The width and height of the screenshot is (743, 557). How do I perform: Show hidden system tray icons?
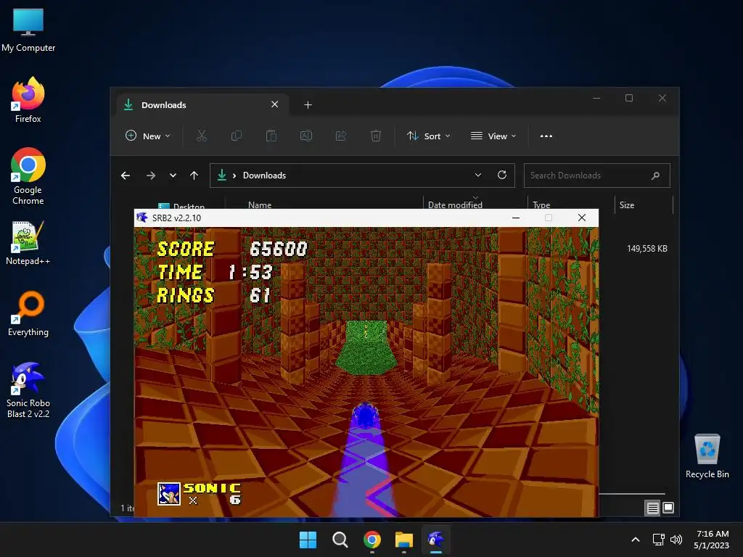tap(636, 540)
